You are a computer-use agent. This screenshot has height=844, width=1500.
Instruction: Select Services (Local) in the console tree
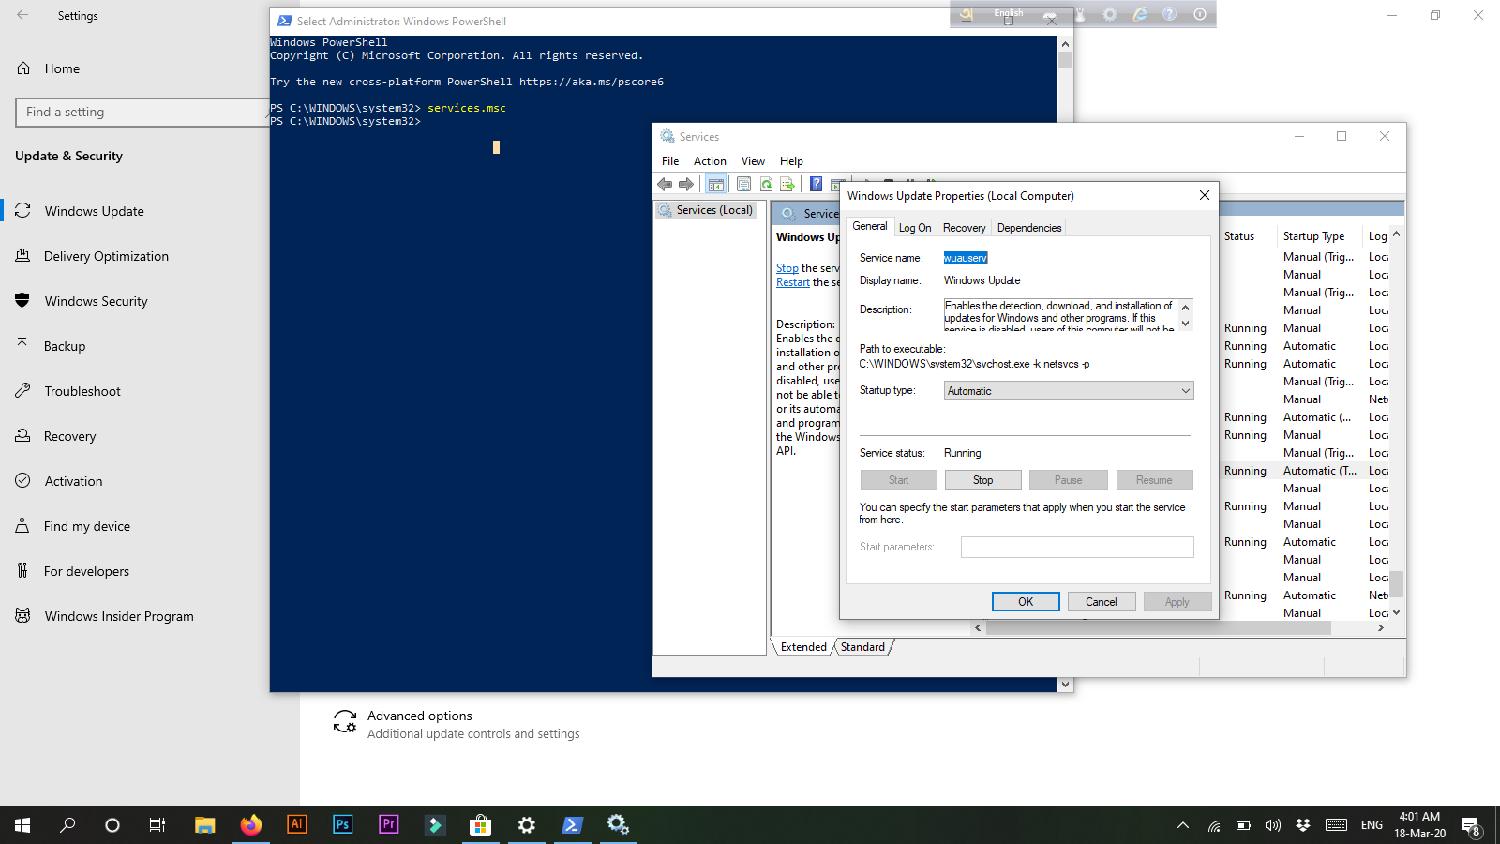tap(706, 210)
